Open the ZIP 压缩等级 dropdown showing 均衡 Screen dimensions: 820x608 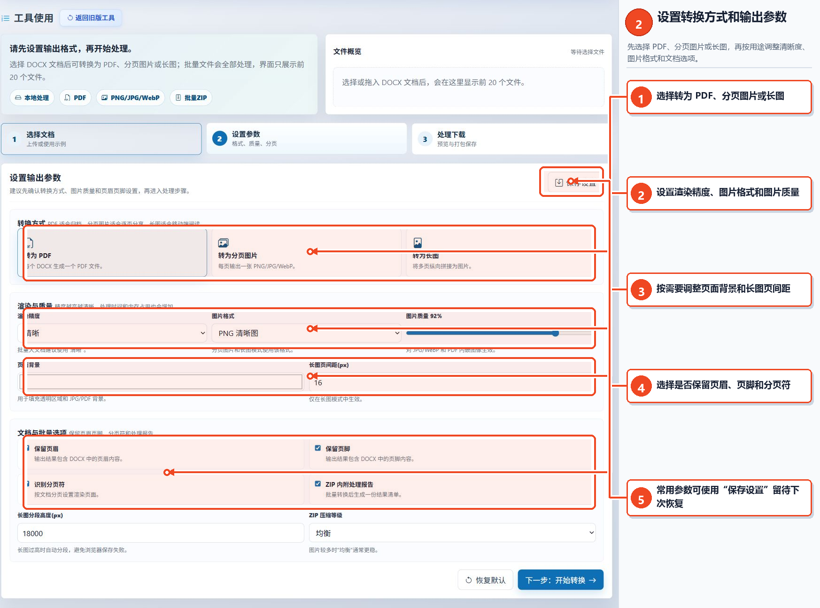[x=452, y=533]
